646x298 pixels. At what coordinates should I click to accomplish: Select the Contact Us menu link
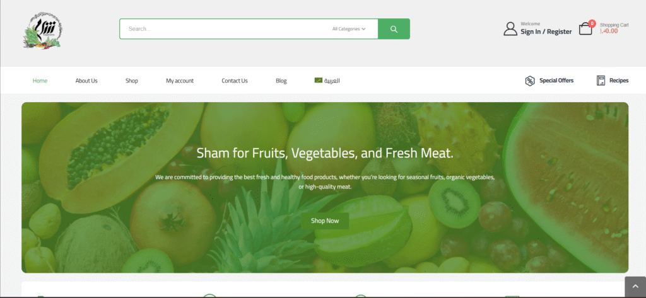click(235, 81)
